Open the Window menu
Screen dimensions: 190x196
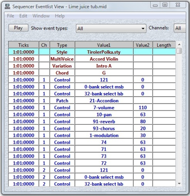coord(41,16)
